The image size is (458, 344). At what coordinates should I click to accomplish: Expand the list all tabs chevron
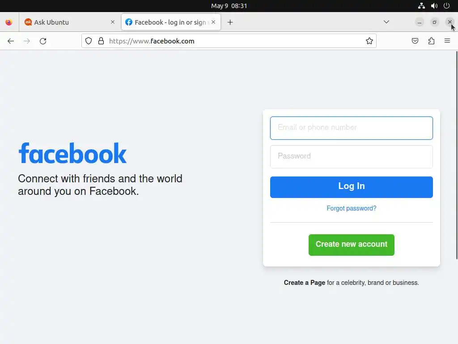coord(386,22)
